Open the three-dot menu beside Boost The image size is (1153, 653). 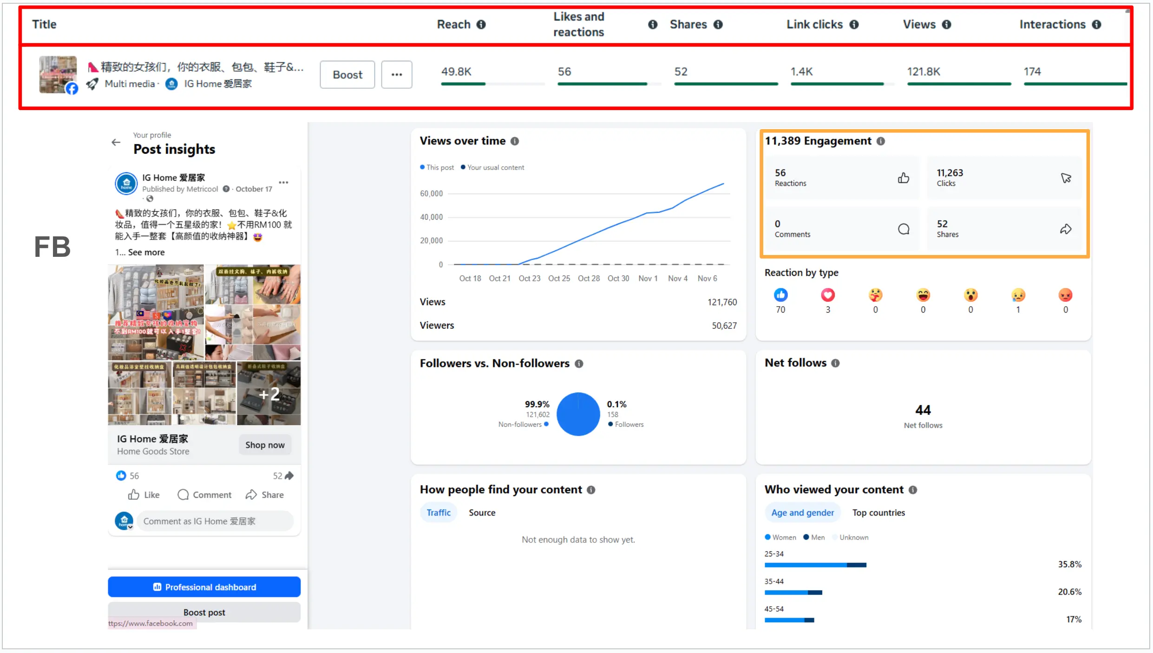click(396, 74)
